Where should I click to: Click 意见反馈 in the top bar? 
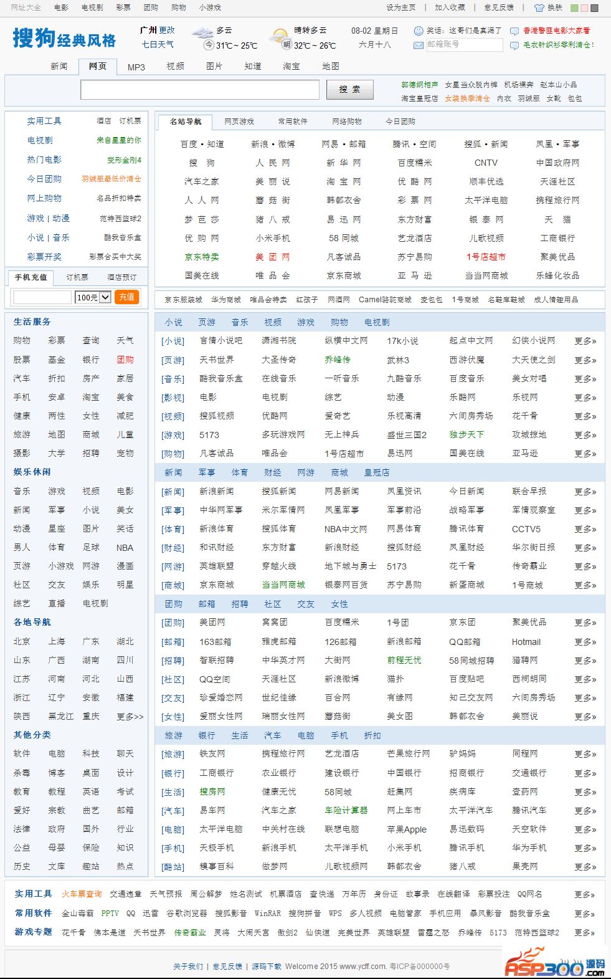coord(499,7)
